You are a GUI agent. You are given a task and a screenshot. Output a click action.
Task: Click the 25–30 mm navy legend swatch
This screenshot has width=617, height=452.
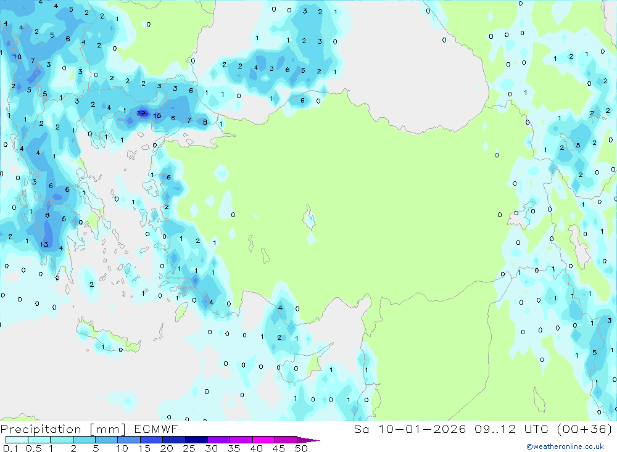pyautogui.click(x=196, y=440)
